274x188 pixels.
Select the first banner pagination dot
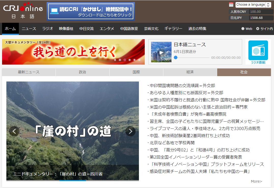[x=115, y=60]
